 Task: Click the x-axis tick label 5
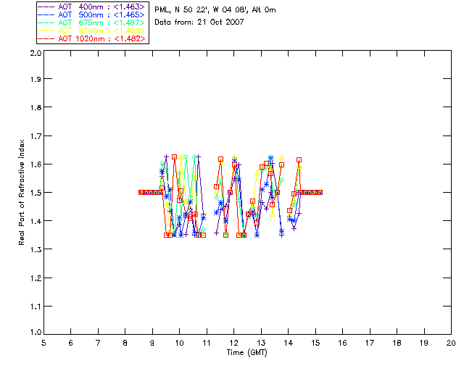coord(43,343)
